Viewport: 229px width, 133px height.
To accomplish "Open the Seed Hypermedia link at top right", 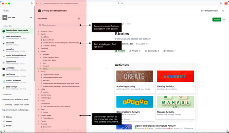I will coord(209,11).
